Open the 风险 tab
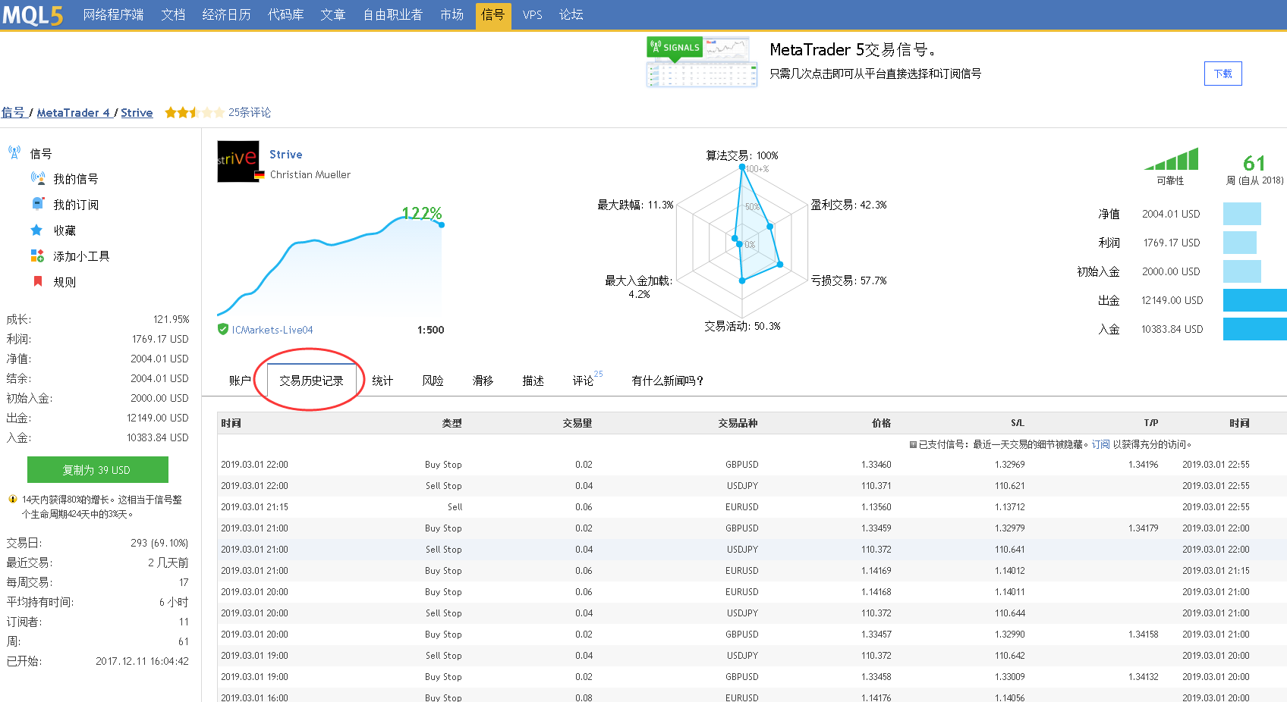The image size is (1287, 702). coord(433,381)
